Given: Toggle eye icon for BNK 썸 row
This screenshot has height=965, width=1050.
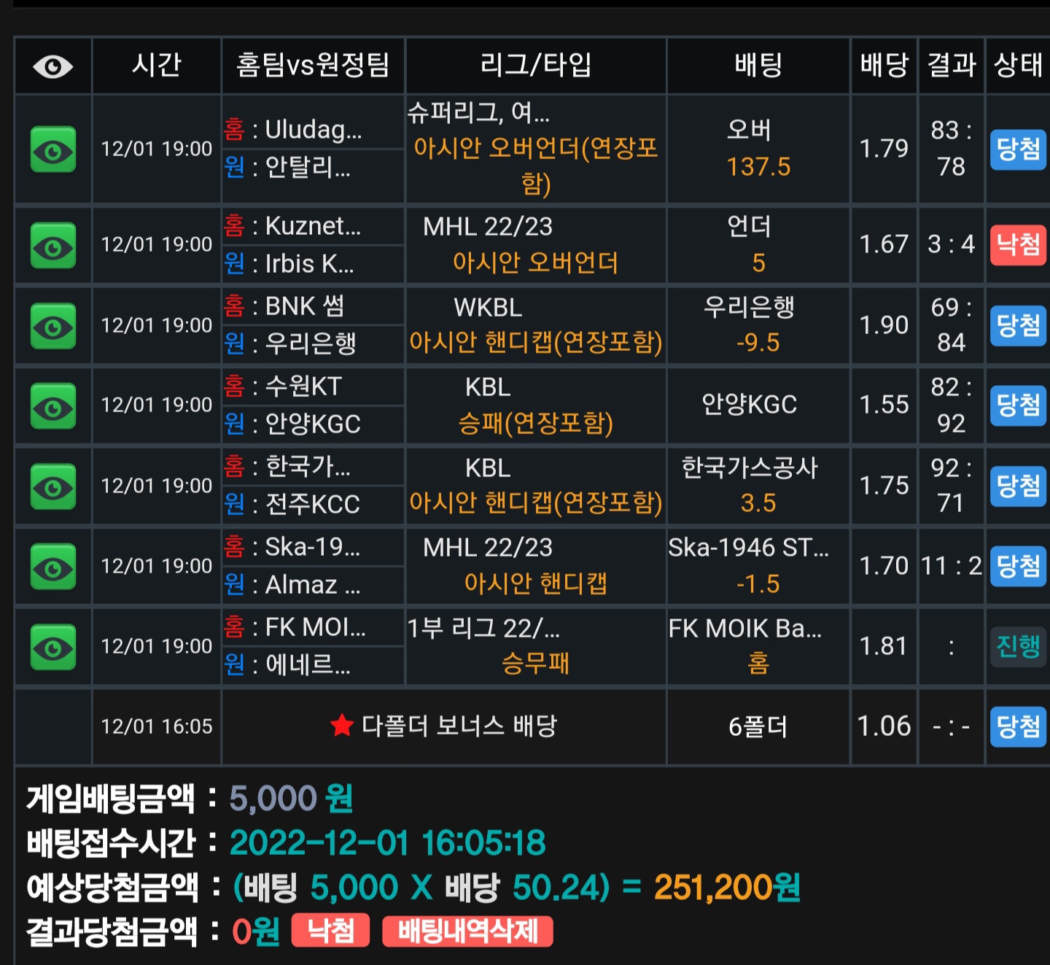Looking at the screenshot, I should click(x=53, y=326).
